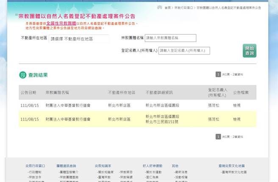The width and height of the screenshot is (278, 182).
Task: Open the 宗教團體查詢 footer link
Action: [68, 177]
